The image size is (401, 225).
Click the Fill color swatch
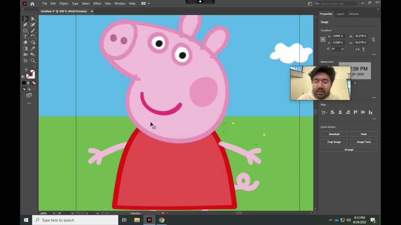[26, 70]
